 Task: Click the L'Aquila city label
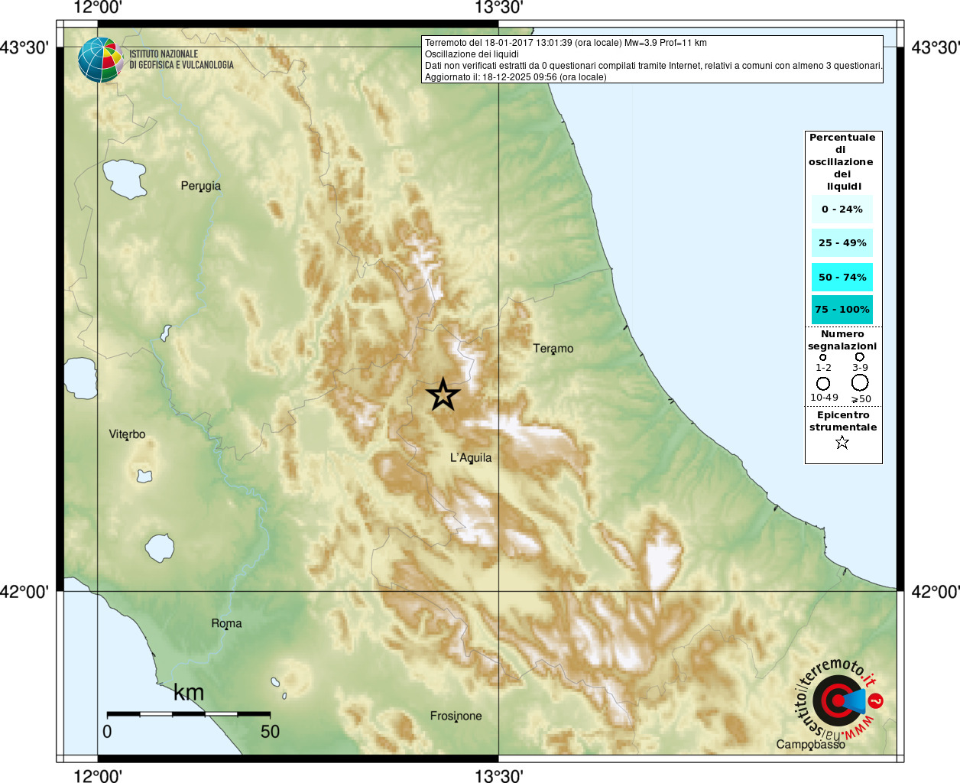click(x=471, y=458)
